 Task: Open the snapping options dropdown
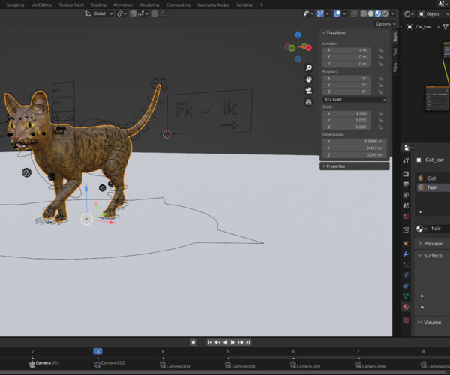[143, 13]
